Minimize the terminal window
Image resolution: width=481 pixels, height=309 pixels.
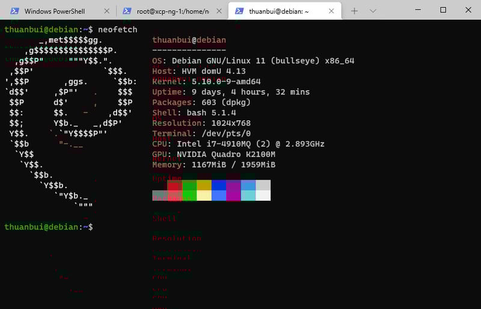point(415,10)
